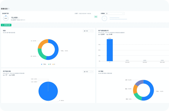Click the circular percentage indicator beside 10,499
The image size is (169, 111).
click(x=6, y=18)
